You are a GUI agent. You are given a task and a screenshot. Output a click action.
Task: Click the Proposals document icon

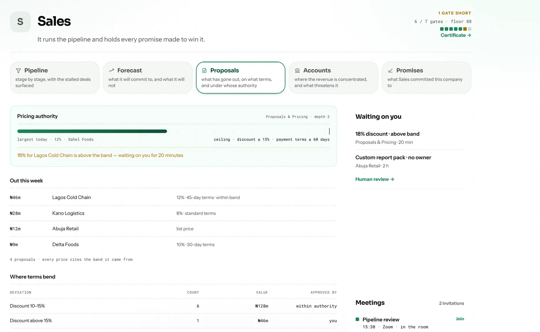(204, 71)
